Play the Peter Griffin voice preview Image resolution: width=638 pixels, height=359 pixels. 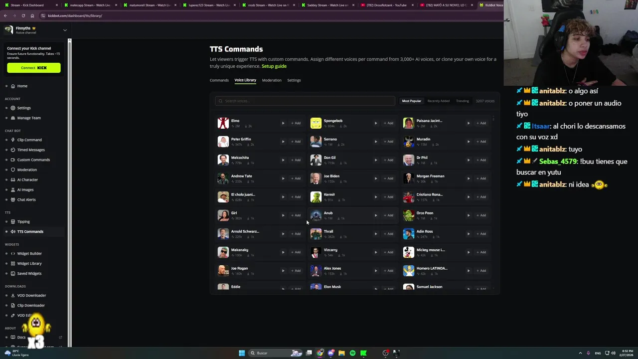(283, 142)
